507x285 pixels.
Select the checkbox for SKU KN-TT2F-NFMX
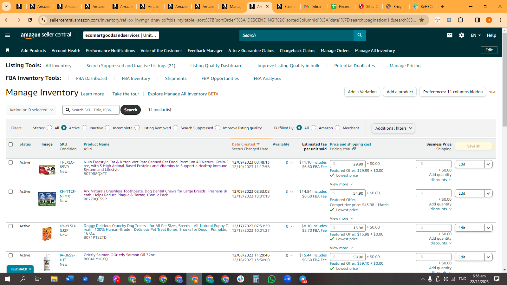click(x=10, y=191)
